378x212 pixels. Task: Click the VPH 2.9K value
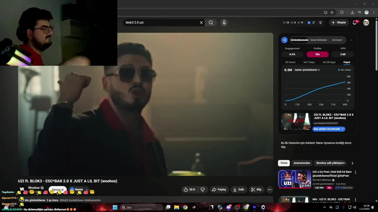click(x=343, y=54)
